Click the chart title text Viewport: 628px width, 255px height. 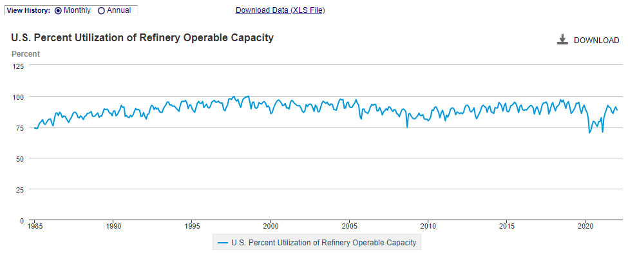[x=142, y=37]
